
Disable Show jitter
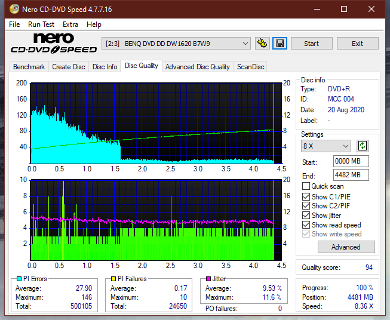coord(306,216)
